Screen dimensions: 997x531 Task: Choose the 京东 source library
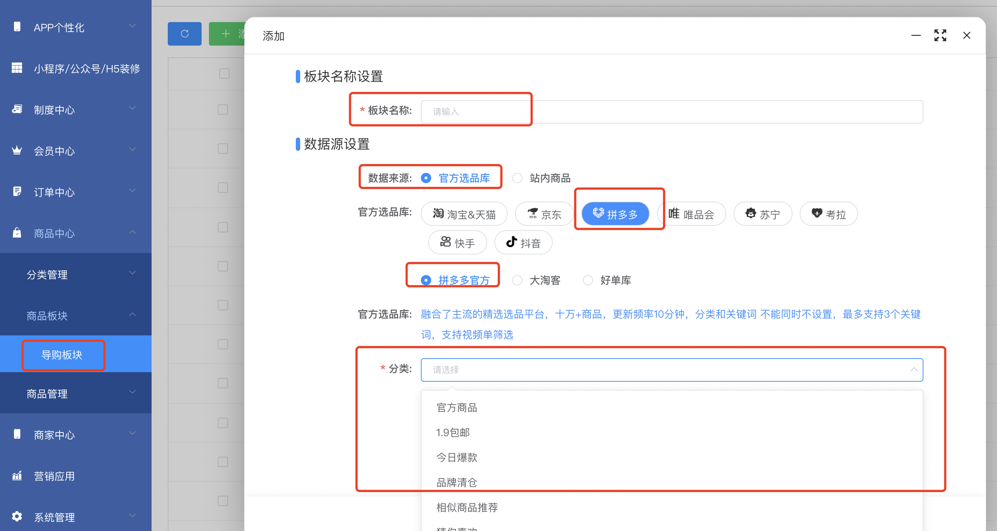544,214
